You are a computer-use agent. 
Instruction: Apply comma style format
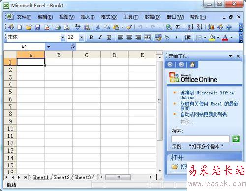[176, 37]
